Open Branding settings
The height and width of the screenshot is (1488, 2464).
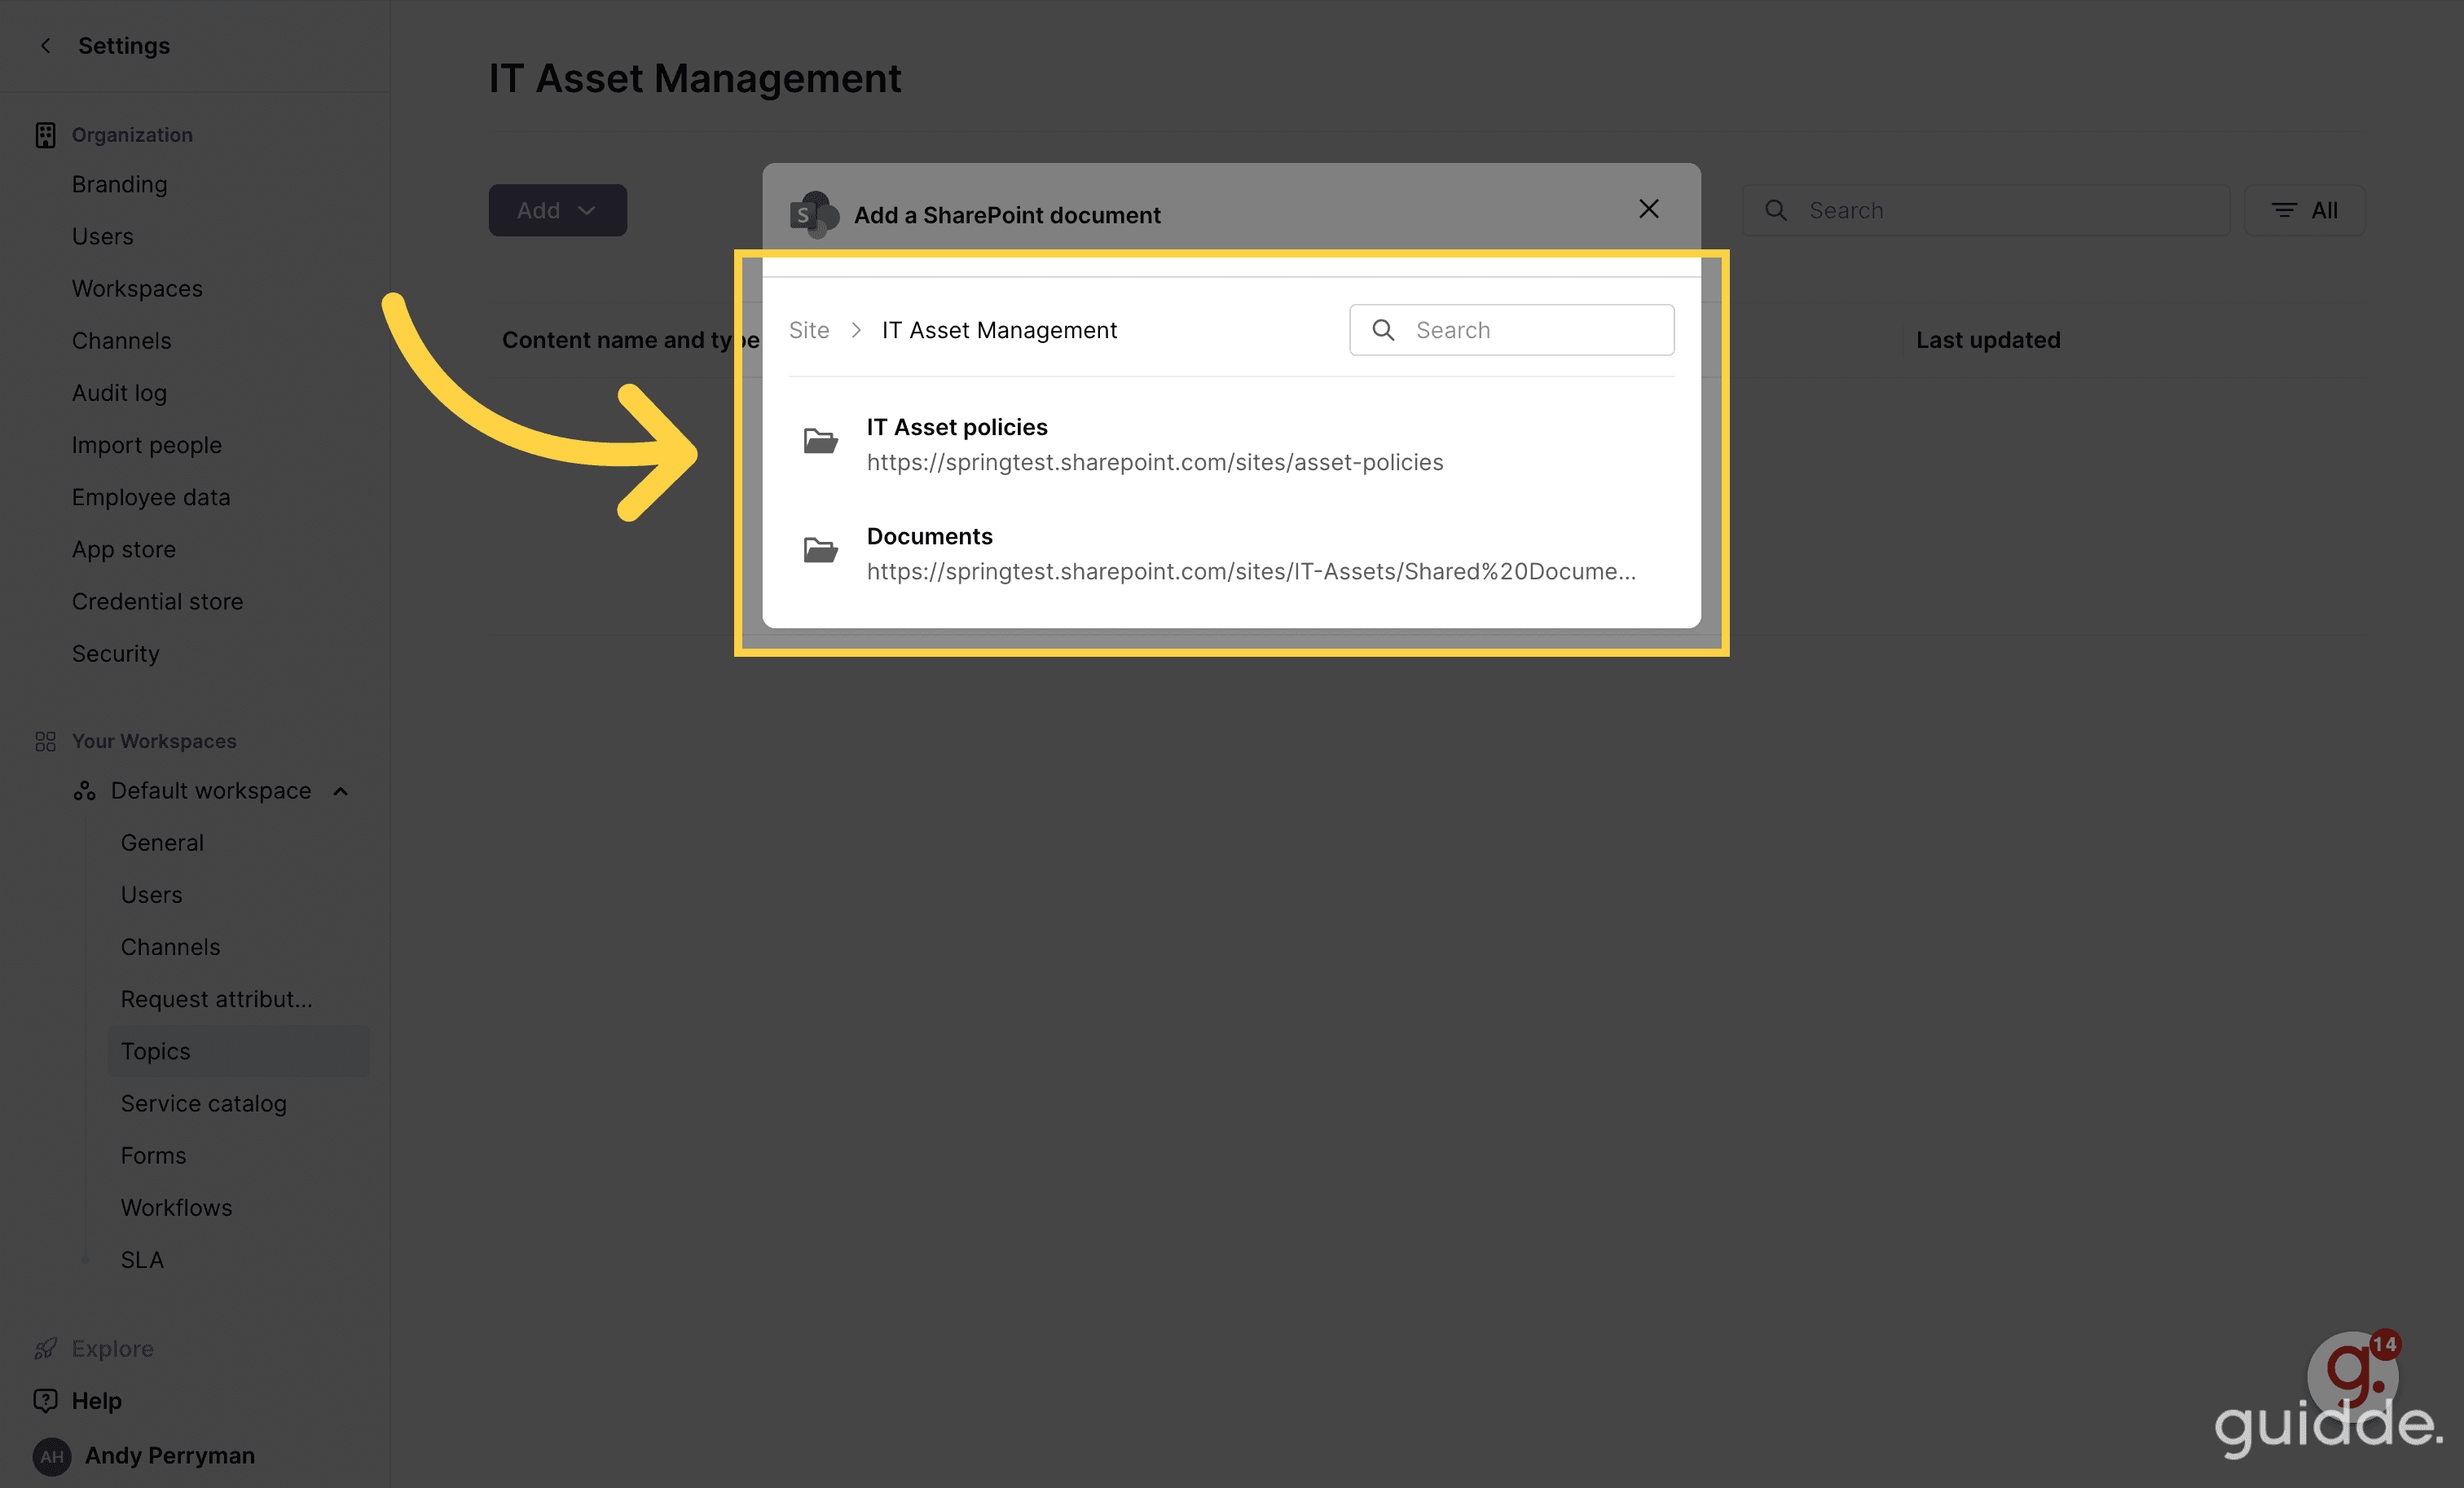click(120, 184)
